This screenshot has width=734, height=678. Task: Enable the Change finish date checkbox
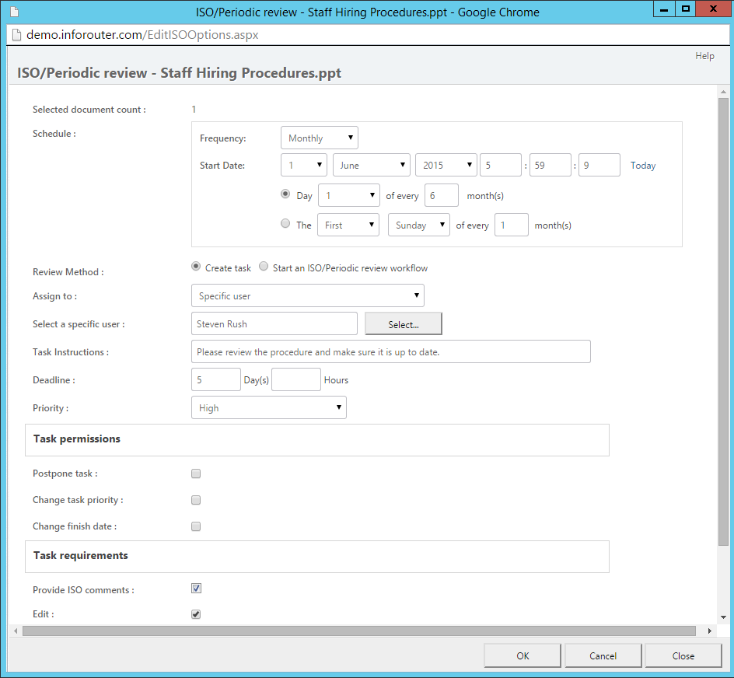[196, 526]
